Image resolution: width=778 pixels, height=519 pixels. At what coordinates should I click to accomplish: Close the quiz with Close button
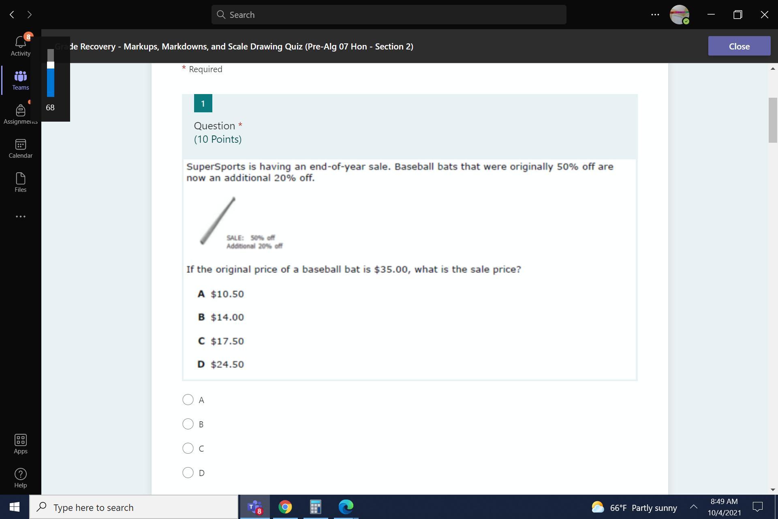(x=739, y=46)
